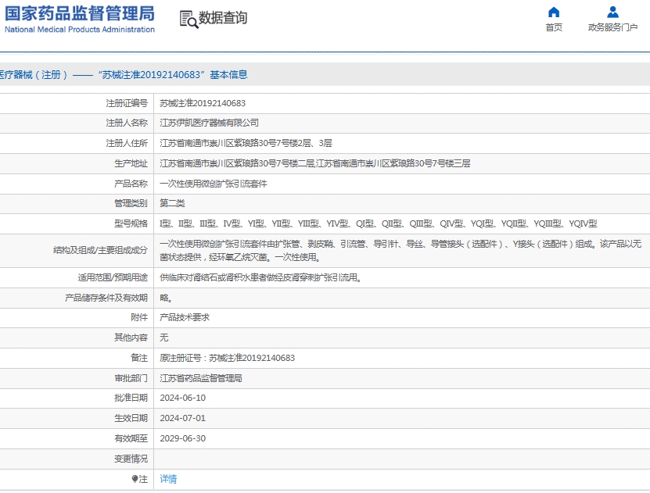Open the 国家药品监督管理局 logo

click(80, 19)
